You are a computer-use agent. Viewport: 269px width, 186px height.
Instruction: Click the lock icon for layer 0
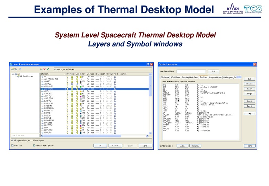point(77,77)
